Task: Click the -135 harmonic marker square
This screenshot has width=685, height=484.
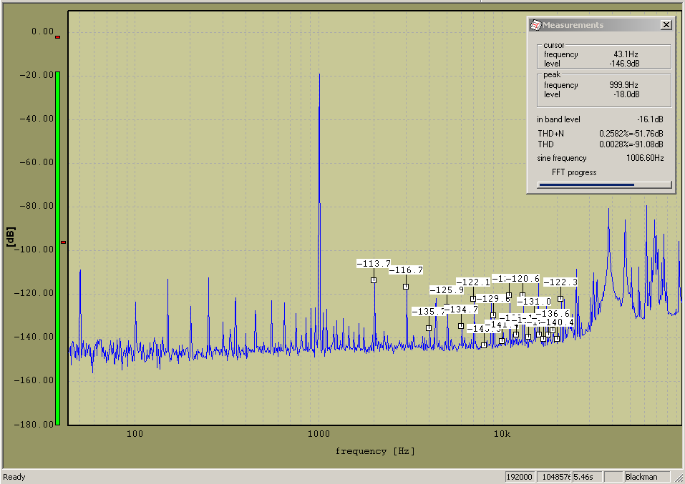Action: pos(429,328)
